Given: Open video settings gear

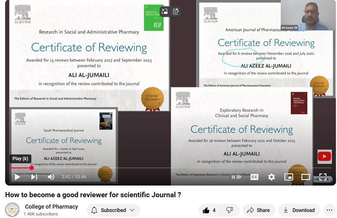Looking at the screenshot, I should (271, 177).
